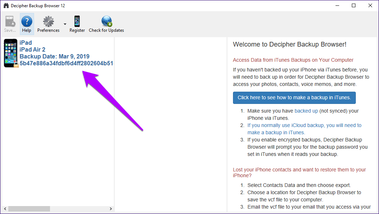Close the Decipher Backup Browser window

370,5
